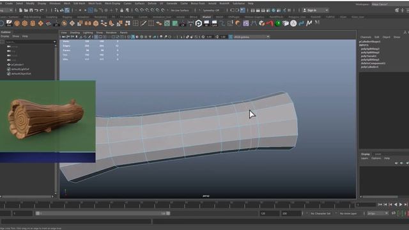Open the menu set dropdown in status line
This screenshot has width=409, height=230.
click(6, 10)
